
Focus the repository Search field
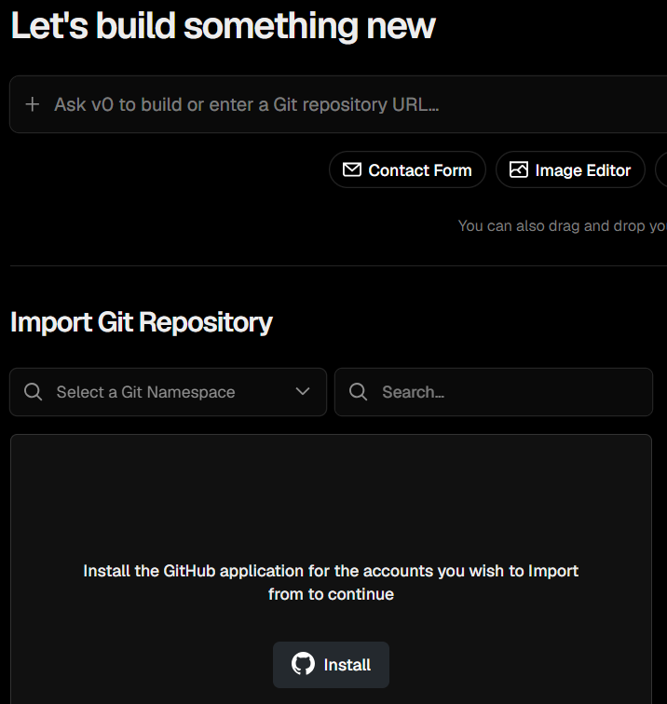click(x=493, y=392)
